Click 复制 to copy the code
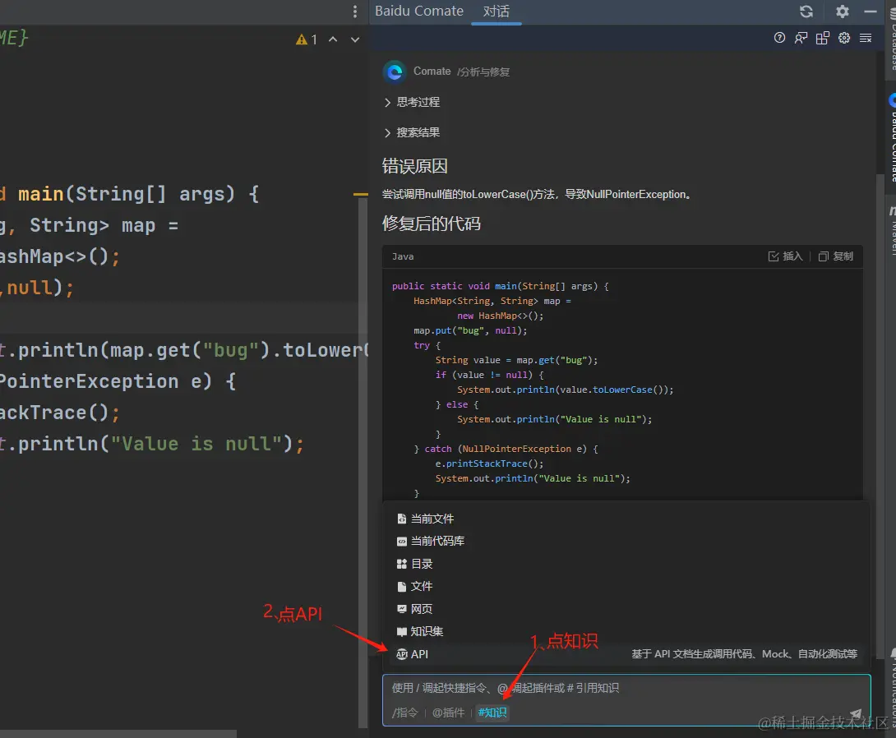The width and height of the screenshot is (896, 738). 836,256
